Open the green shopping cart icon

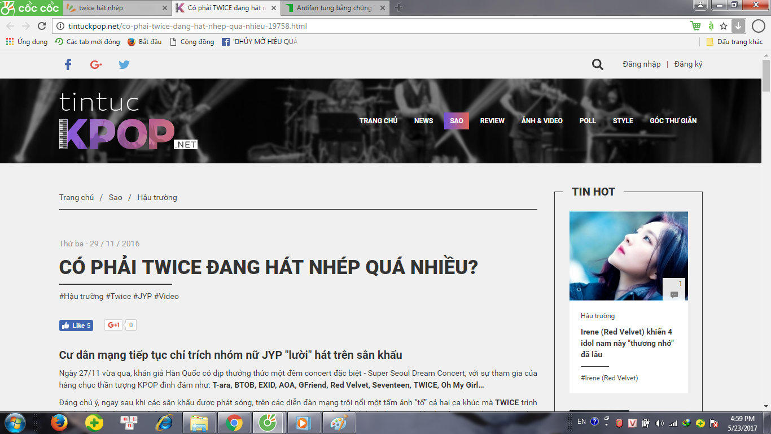(x=695, y=26)
